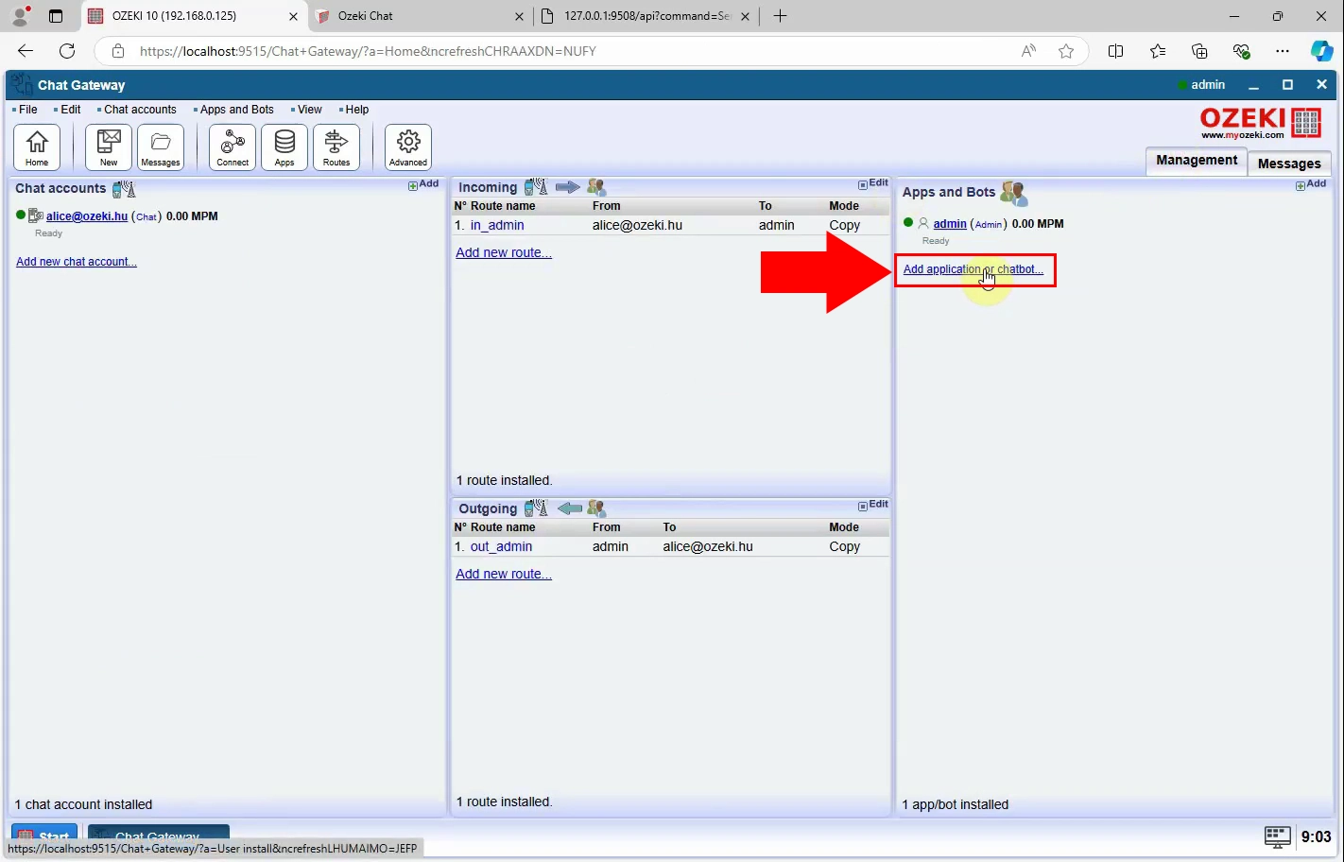Image resolution: width=1344 pixels, height=862 pixels.
Task: Click the '1 chat account installed' status text
Action: click(83, 804)
